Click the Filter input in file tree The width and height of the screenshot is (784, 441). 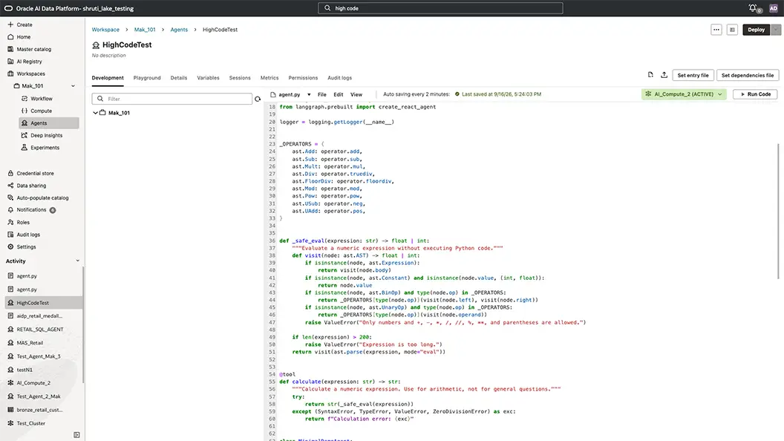172,99
